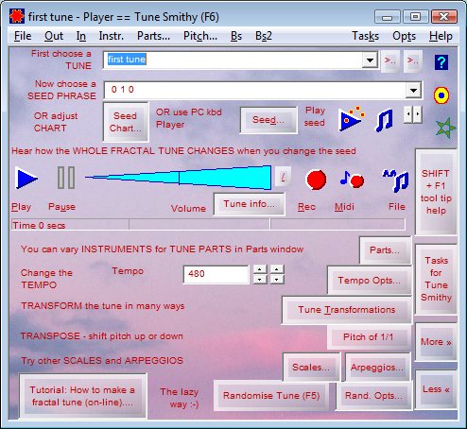Click the 'Midi' label
467x429 pixels.
point(344,207)
